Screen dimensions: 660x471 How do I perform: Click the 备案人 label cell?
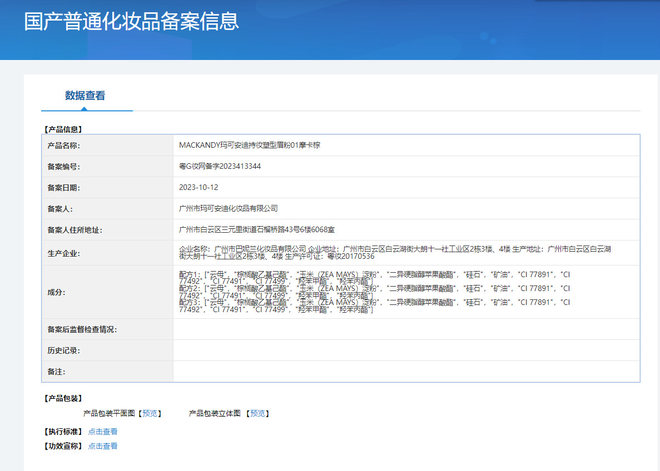[107, 209]
